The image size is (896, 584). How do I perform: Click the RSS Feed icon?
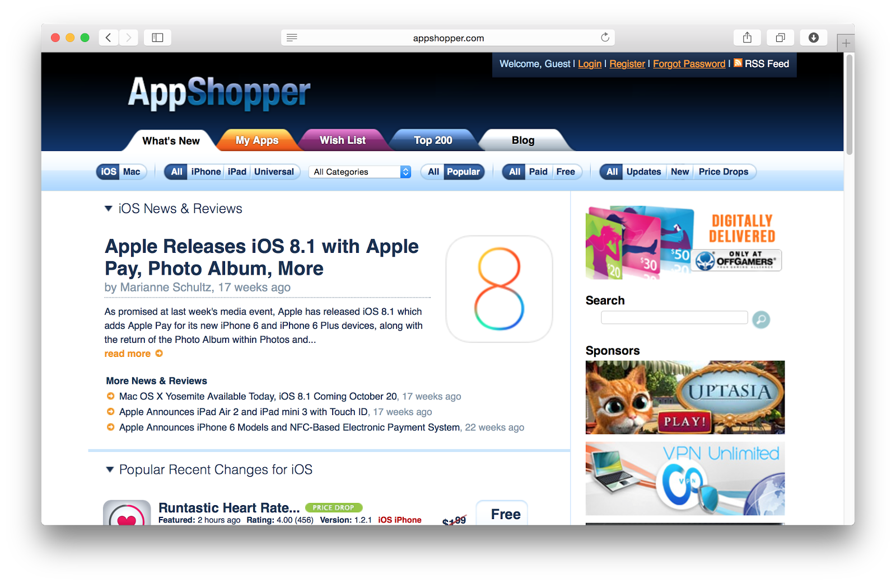pos(738,63)
